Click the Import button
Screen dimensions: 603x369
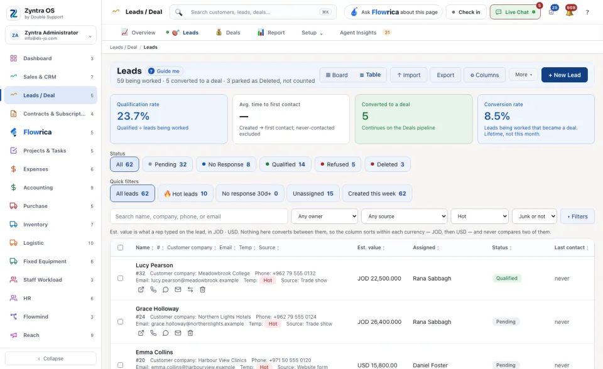point(408,75)
